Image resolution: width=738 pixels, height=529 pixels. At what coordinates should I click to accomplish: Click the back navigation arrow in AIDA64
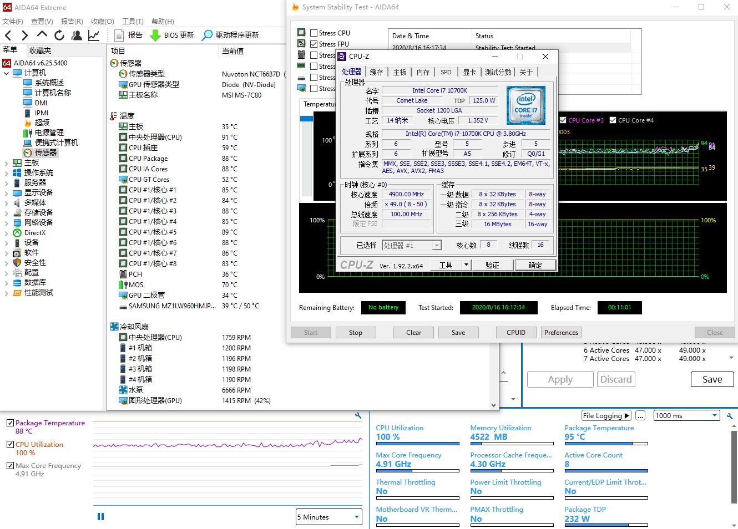point(8,35)
